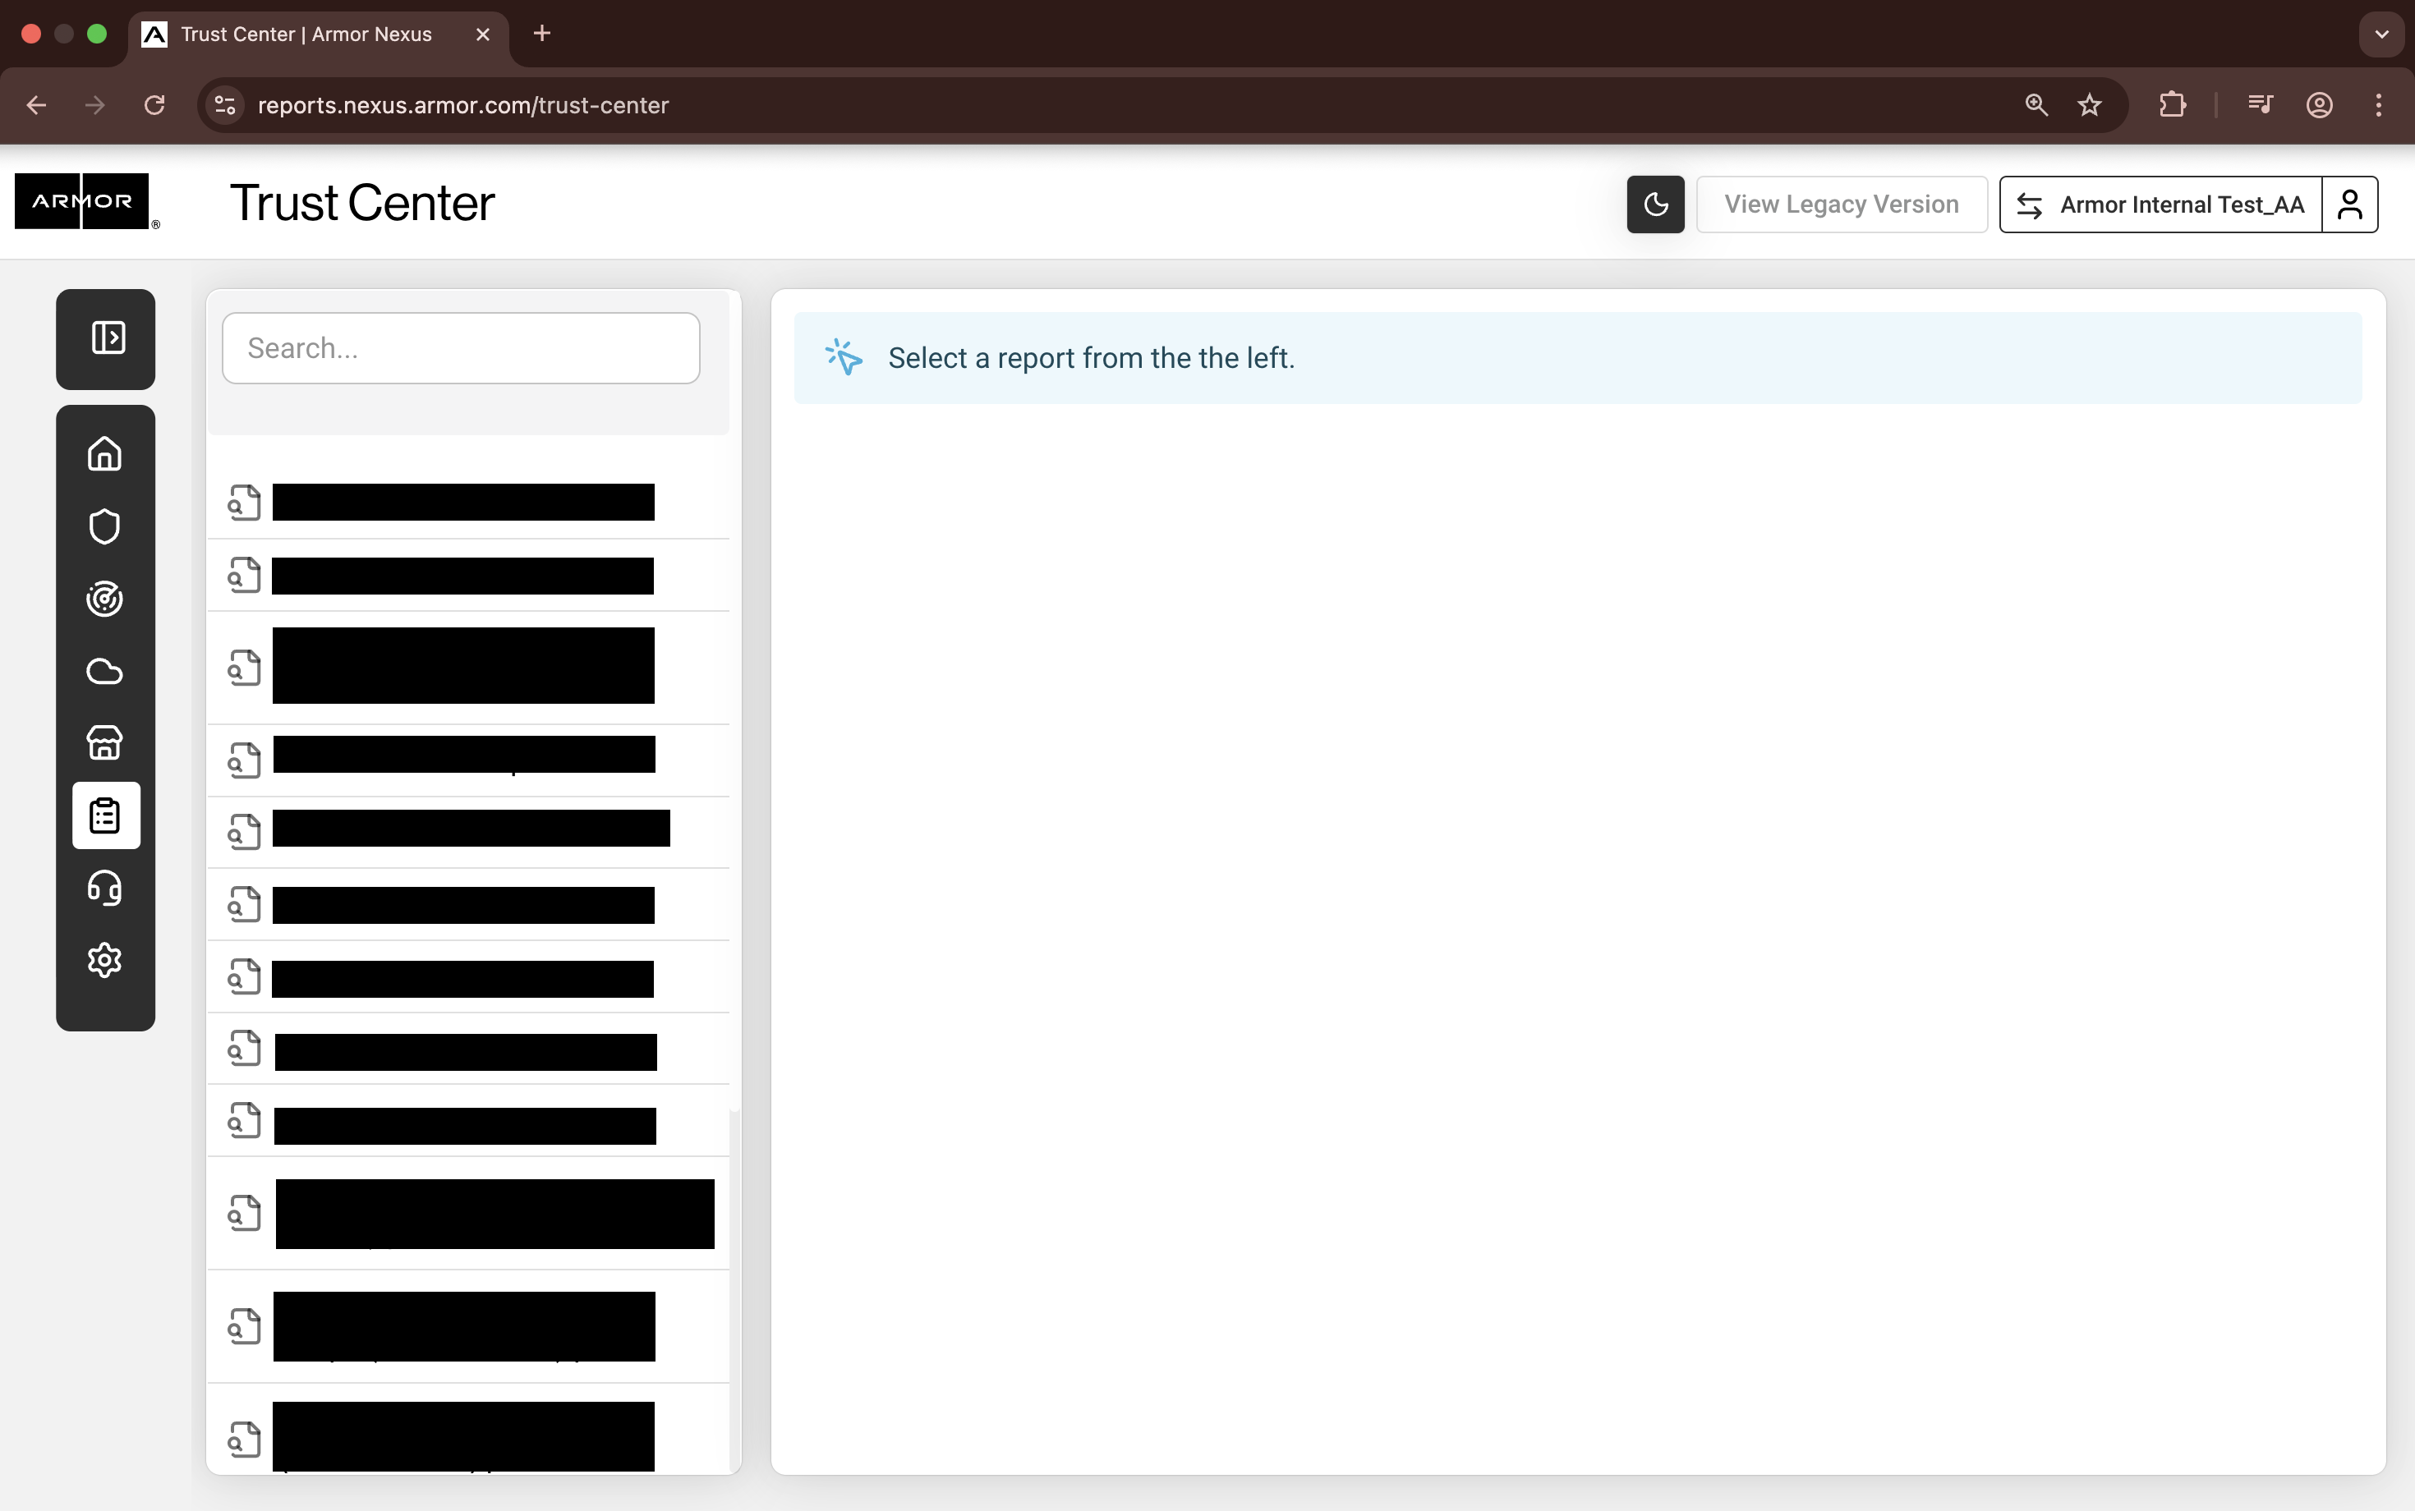Open the cloud icon in sidebar
This screenshot has width=2415, height=1511.
(x=105, y=671)
